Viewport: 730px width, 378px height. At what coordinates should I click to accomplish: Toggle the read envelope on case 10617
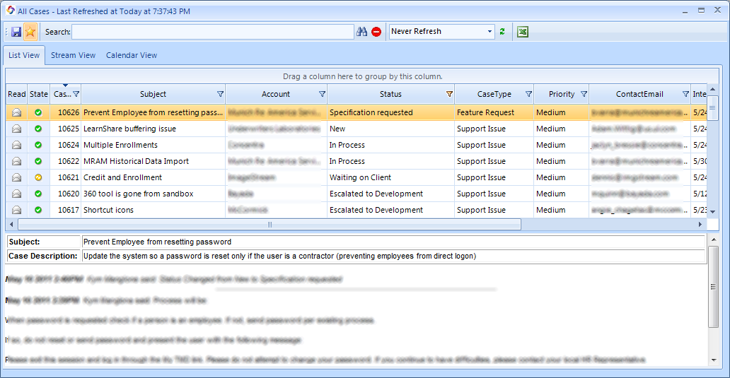point(17,210)
